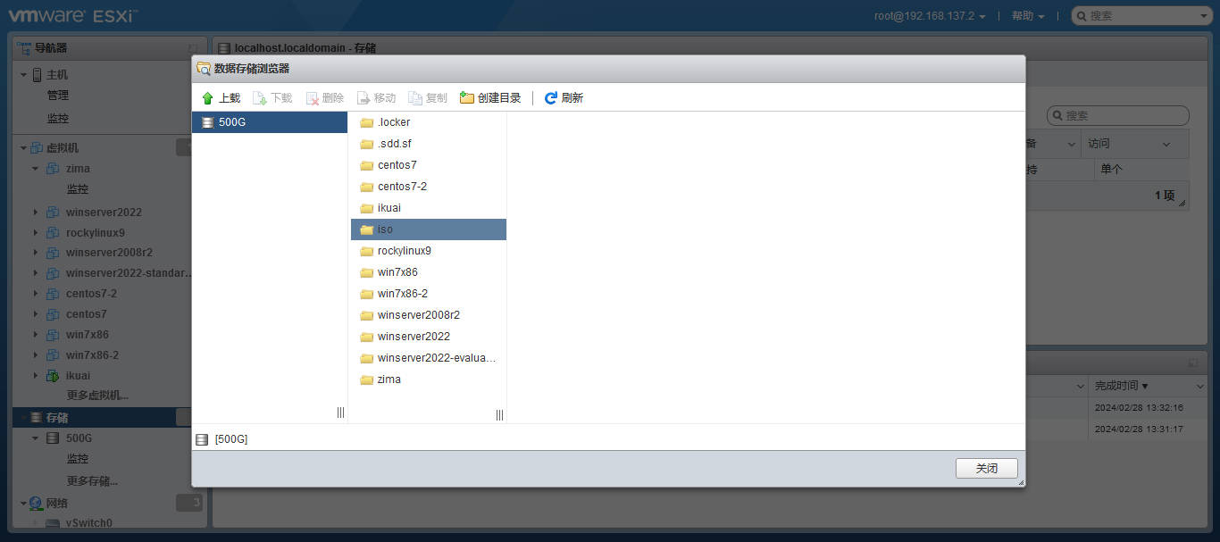Click the 刷新 refresh icon
Viewport: 1220px width, 542px height.
click(550, 97)
